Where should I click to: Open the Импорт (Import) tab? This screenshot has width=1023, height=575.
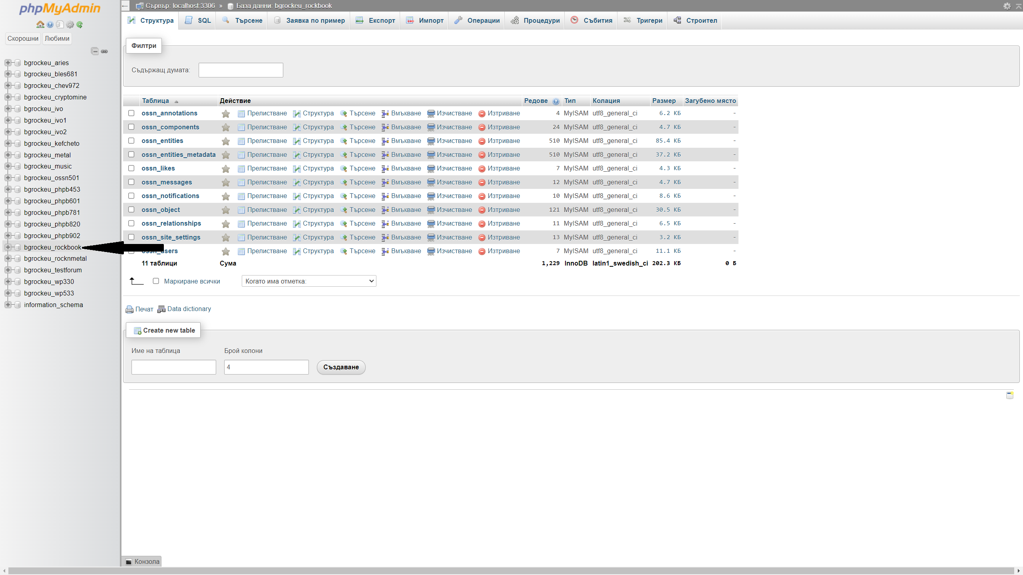coord(430,20)
